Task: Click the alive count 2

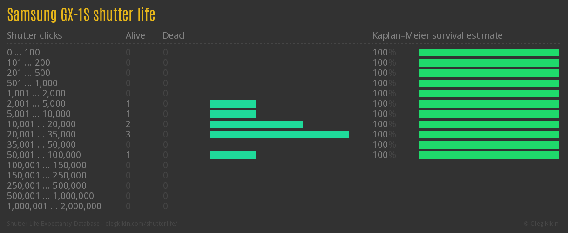Action: click(128, 124)
